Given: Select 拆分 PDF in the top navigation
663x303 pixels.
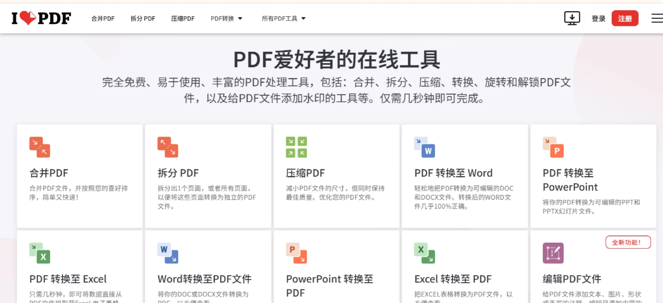Looking at the screenshot, I should click(x=143, y=19).
